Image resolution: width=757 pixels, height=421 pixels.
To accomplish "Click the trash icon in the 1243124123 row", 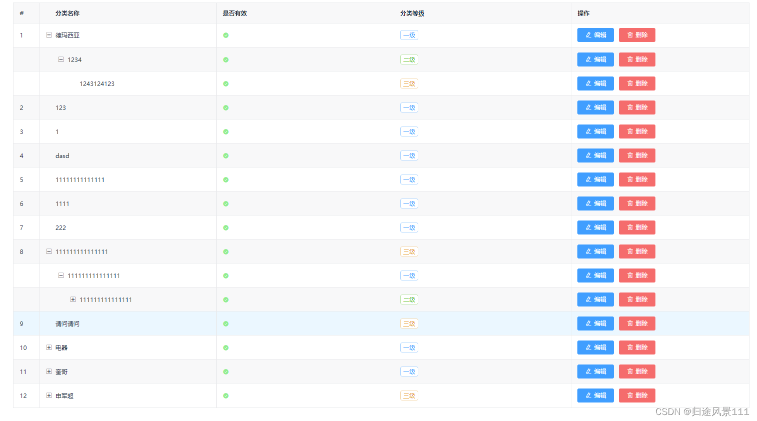I will [629, 83].
